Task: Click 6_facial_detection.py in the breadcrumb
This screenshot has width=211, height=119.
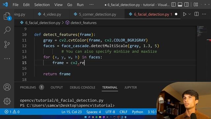Action: coord(43,23)
